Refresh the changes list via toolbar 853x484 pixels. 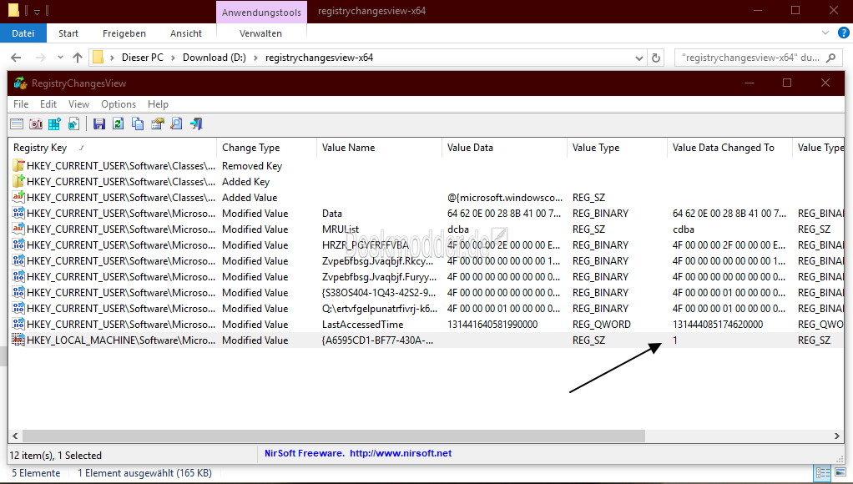118,124
